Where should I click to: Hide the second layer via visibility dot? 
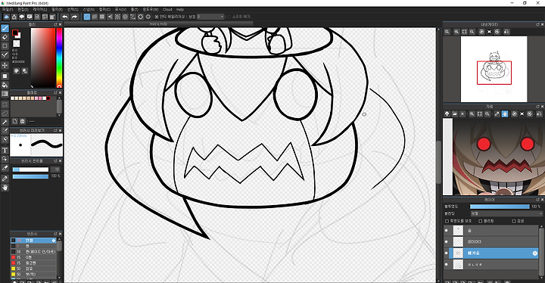(x=447, y=241)
